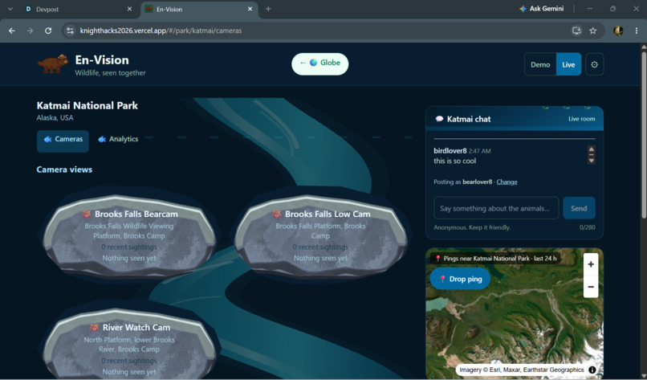The height and width of the screenshot is (380, 647).
Task: Click the Katmai chat speech bubble icon
Action: 439,119
